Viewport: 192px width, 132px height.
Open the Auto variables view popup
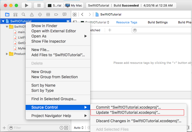point(79,128)
